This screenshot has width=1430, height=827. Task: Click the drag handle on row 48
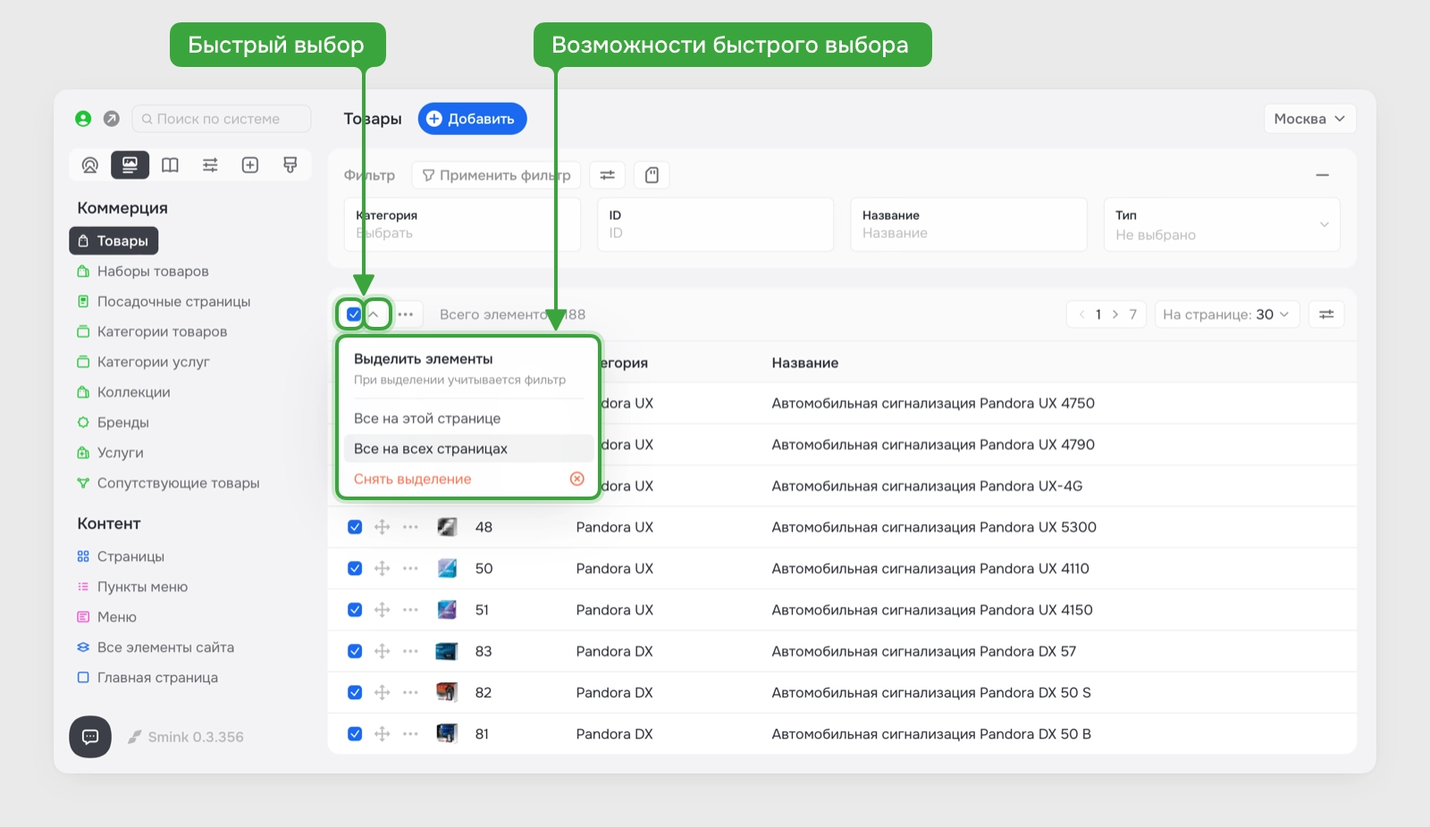click(383, 527)
